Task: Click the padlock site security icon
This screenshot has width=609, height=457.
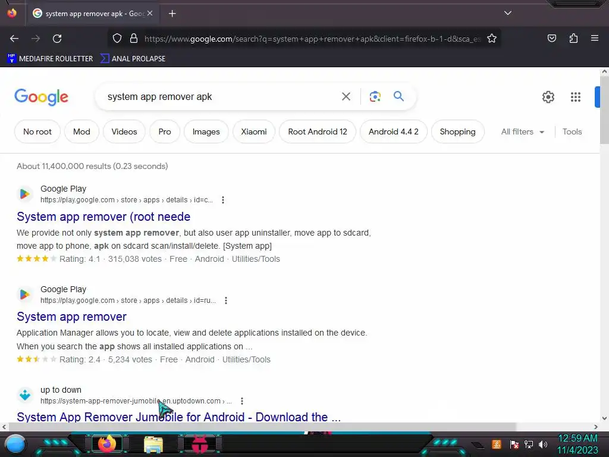Action: pos(134,38)
